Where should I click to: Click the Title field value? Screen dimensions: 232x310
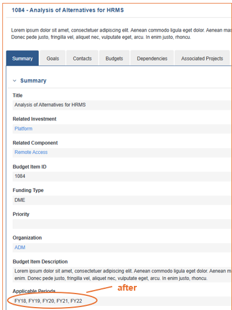coord(122,105)
